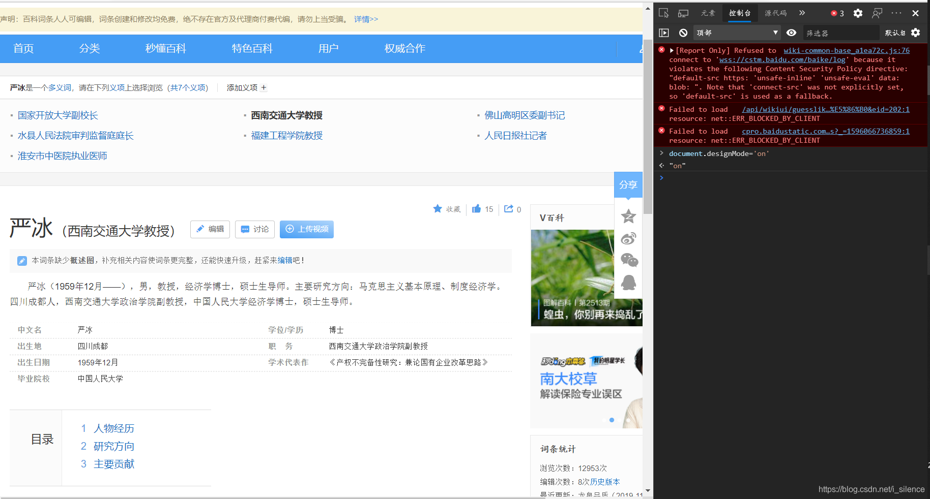Switch to the 元素 DevTools tab
Viewport: 930px width, 499px height.
point(708,13)
